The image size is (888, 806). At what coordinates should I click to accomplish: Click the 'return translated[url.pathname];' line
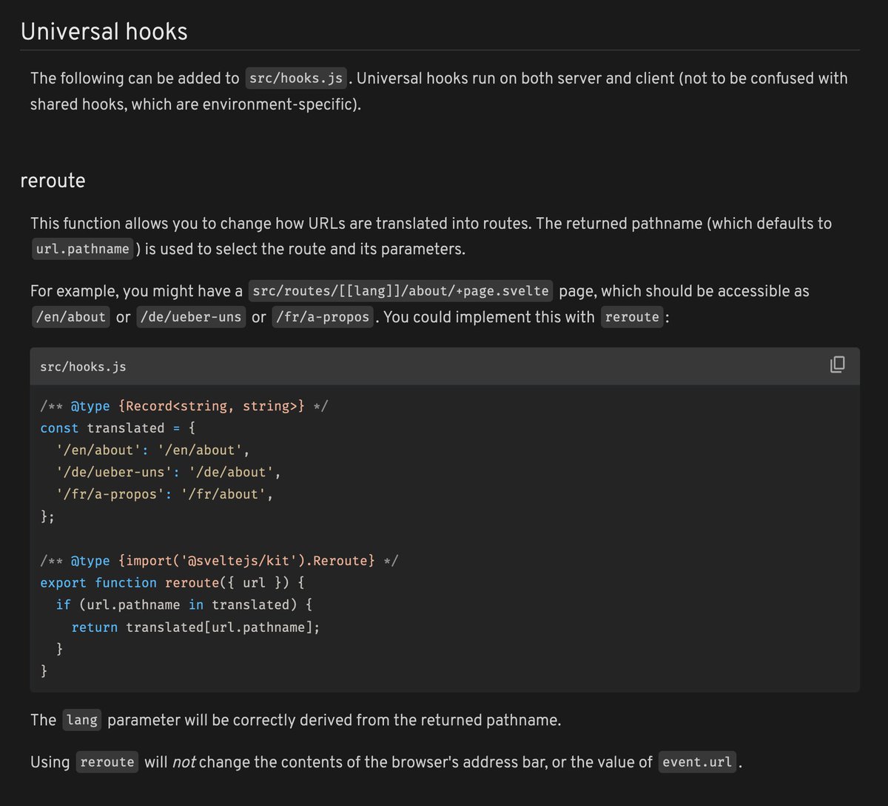(x=196, y=627)
